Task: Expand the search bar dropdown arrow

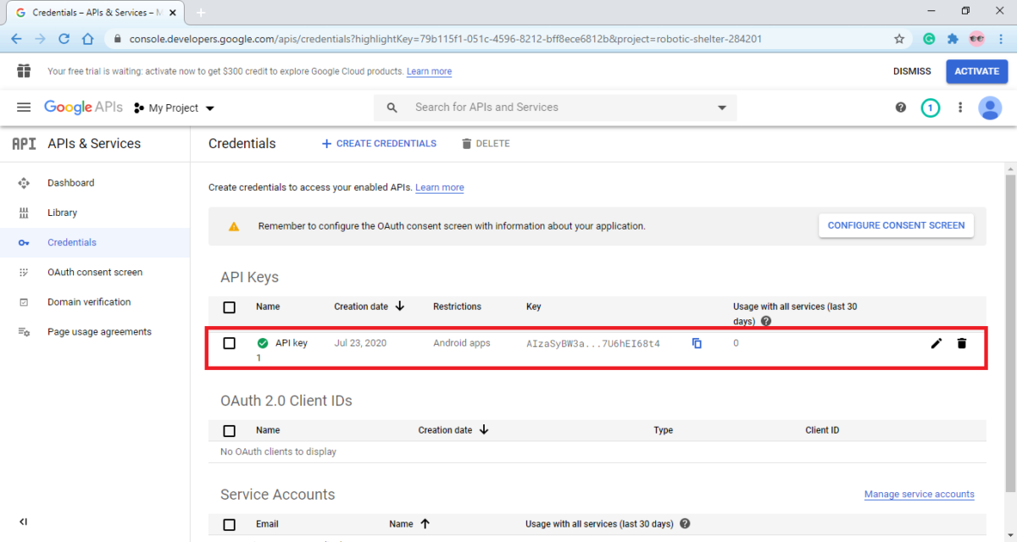Action: (x=722, y=108)
